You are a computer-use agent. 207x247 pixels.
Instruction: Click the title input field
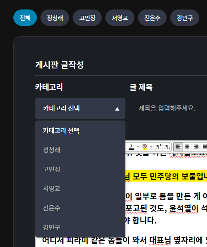168,108
